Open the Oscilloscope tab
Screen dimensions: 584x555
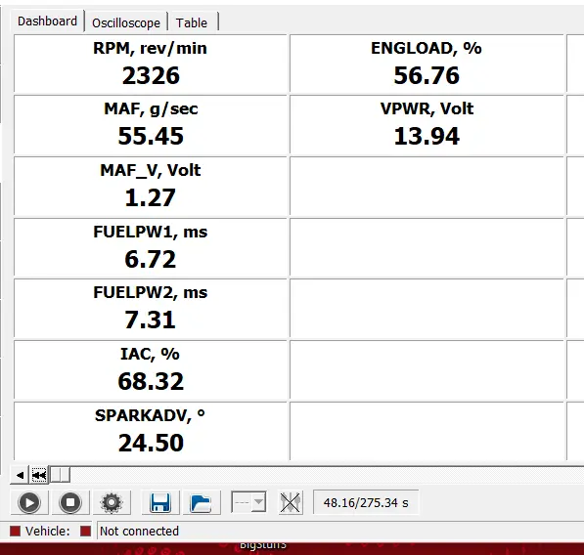126,23
